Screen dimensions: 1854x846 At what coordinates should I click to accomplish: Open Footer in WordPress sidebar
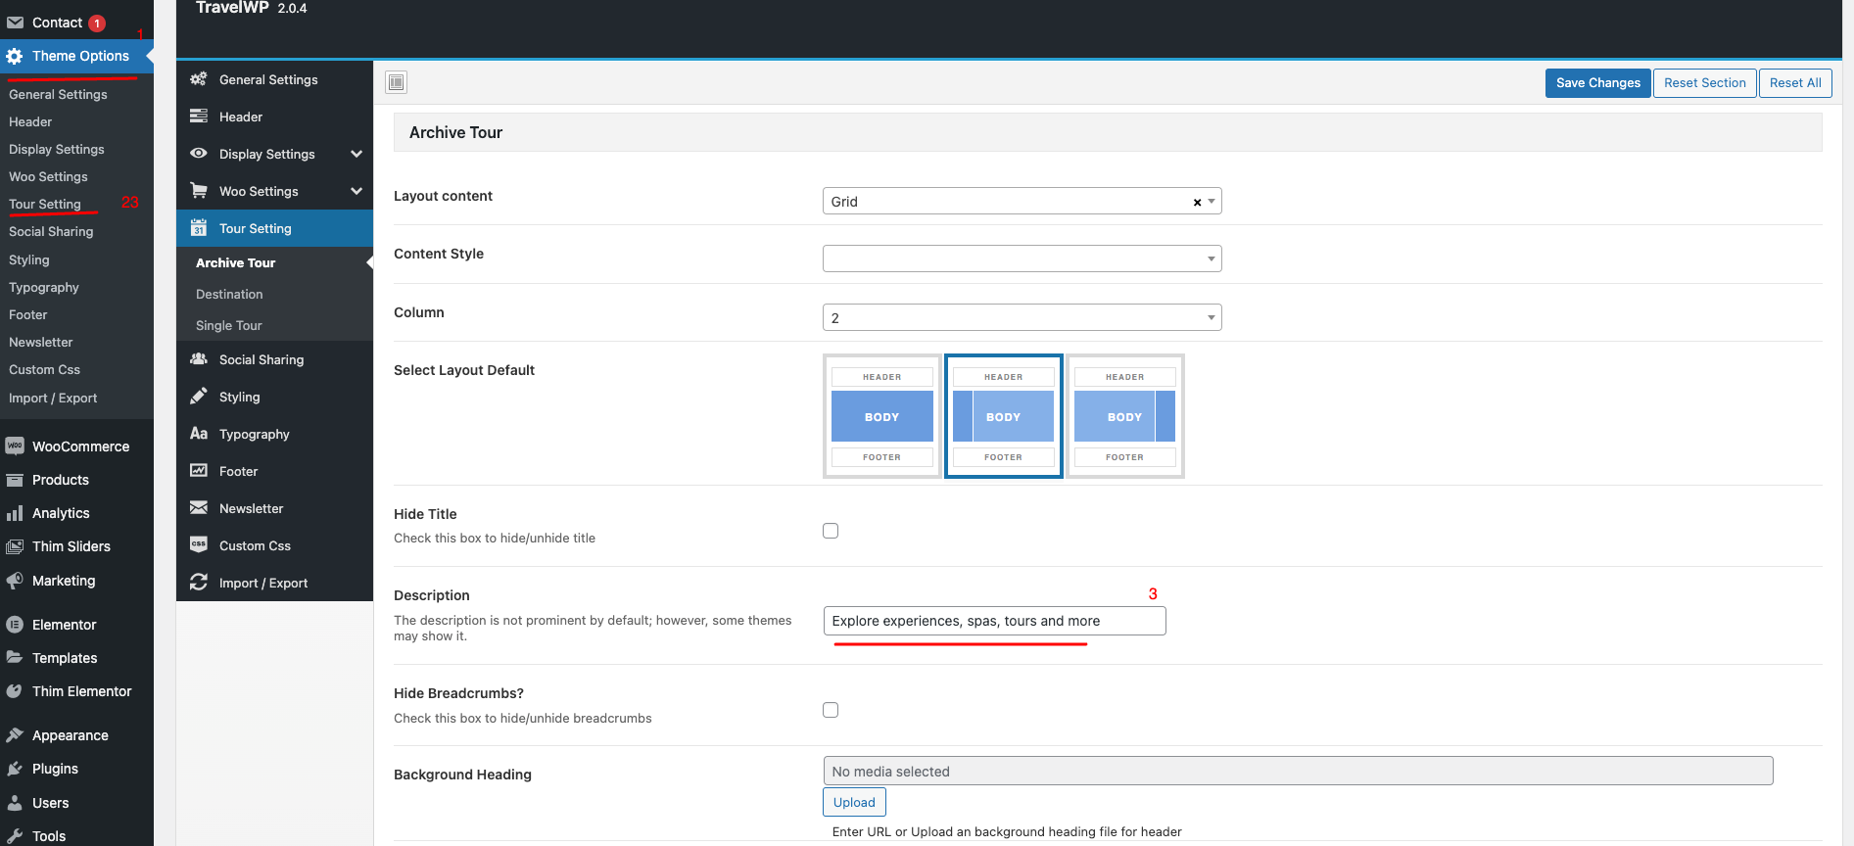28,314
